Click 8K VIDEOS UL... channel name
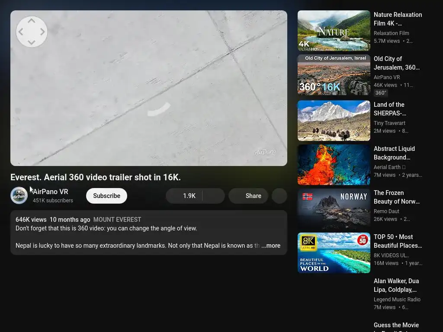 391,255
